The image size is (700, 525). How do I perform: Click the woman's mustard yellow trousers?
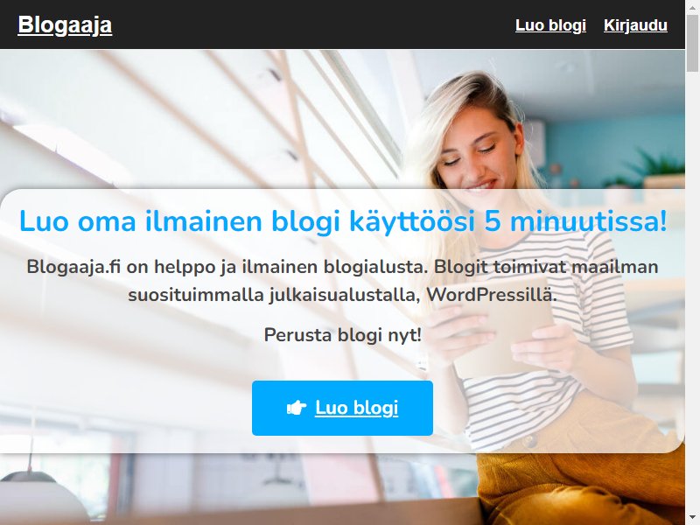click(580, 486)
